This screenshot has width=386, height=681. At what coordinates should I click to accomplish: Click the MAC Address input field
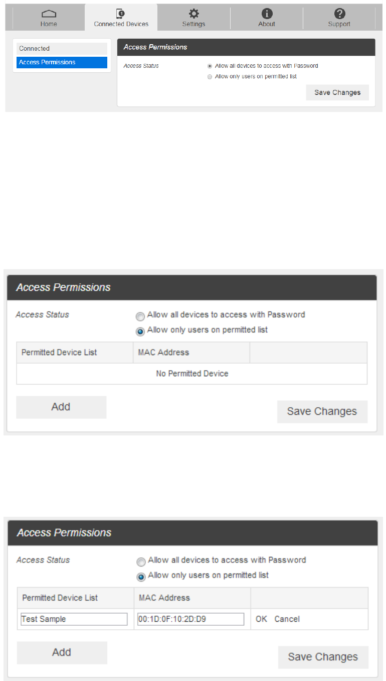[x=190, y=619]
